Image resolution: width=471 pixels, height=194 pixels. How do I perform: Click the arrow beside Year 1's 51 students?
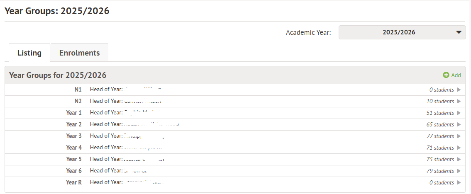(459, 113)
